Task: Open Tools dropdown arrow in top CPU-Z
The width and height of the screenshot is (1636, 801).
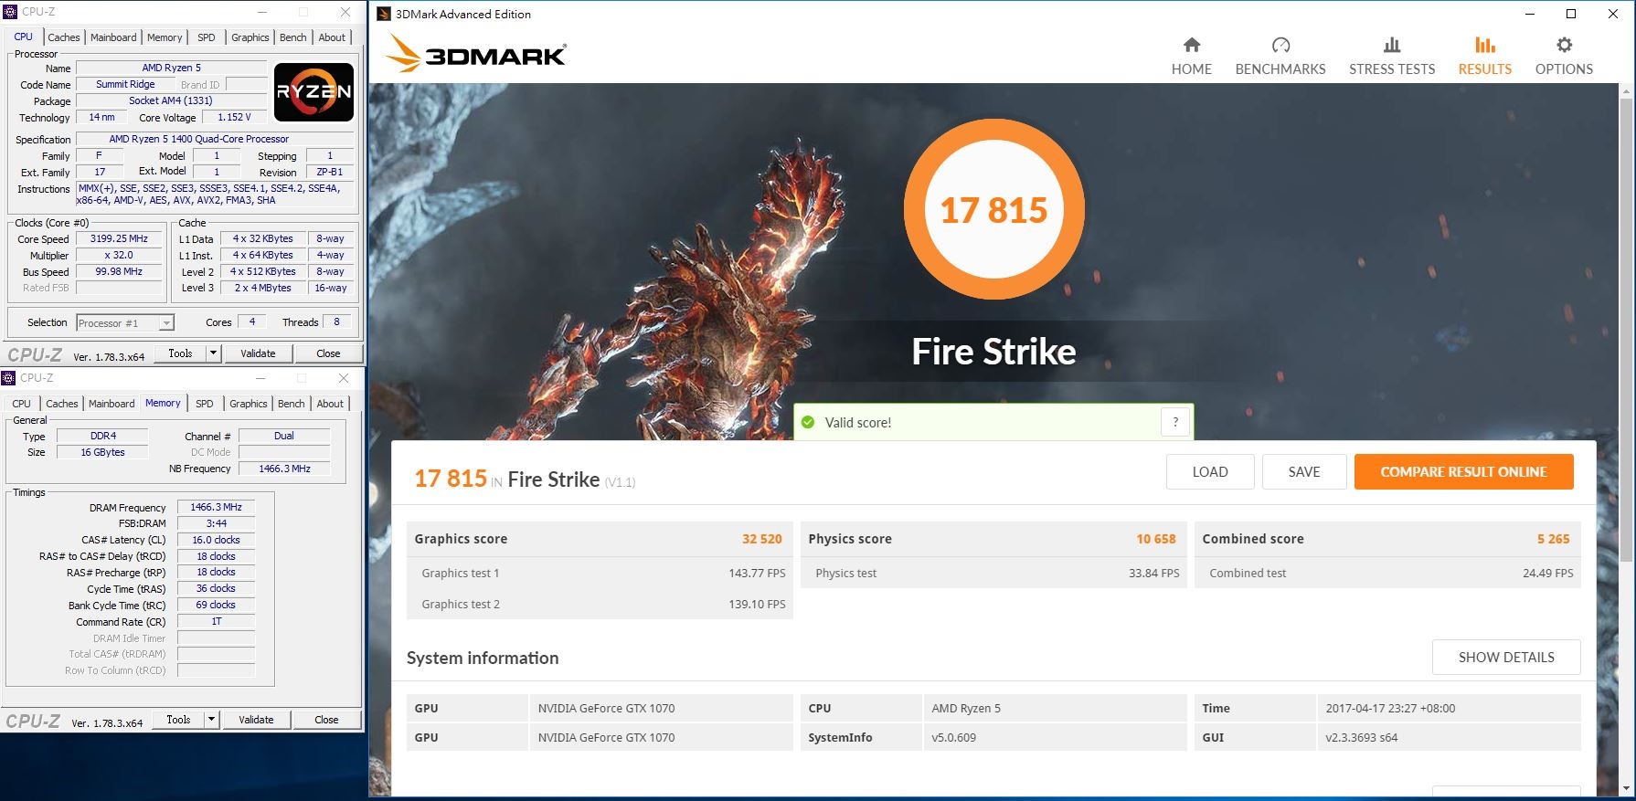Action: pyautogui.click(x=213, y=353)
